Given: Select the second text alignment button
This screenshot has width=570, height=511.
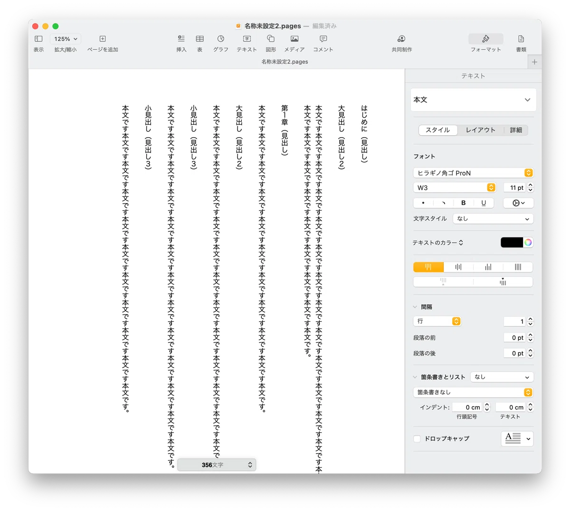Looking at the screenshot, I should [x=458, y=267].
